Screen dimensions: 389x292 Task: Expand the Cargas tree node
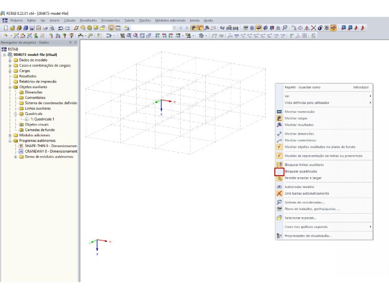(10, 71)
